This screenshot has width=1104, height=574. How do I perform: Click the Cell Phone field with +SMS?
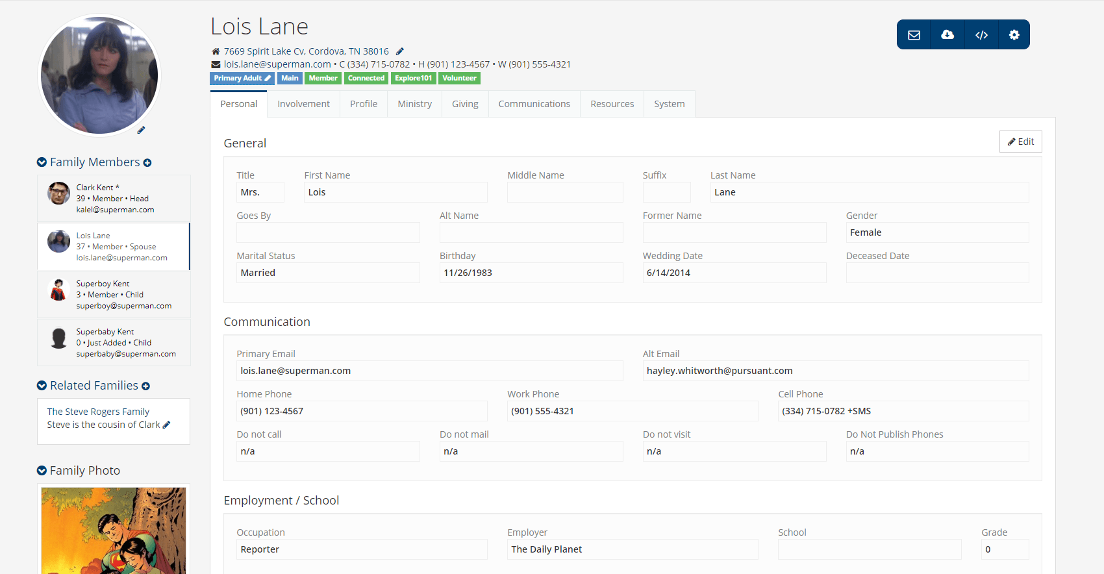click(903, 411)
